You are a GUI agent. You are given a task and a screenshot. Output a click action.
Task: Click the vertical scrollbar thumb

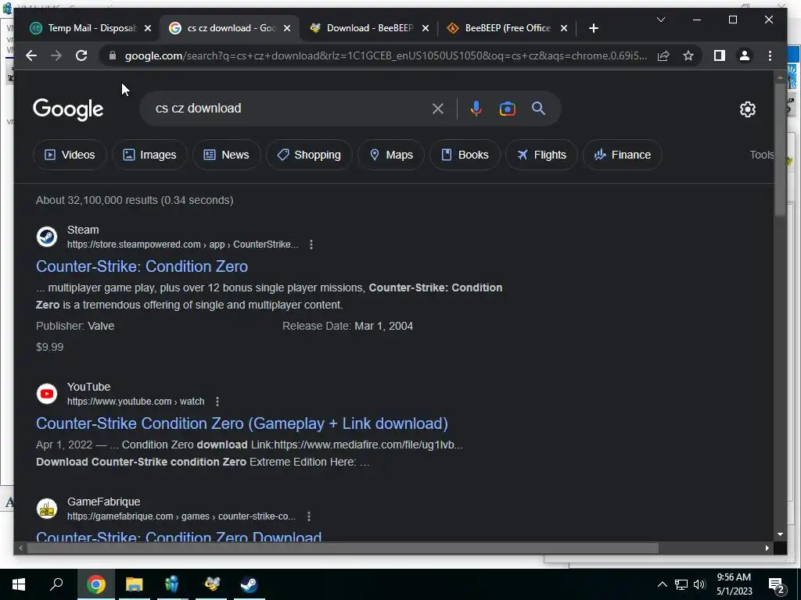(x=780, y=149)
